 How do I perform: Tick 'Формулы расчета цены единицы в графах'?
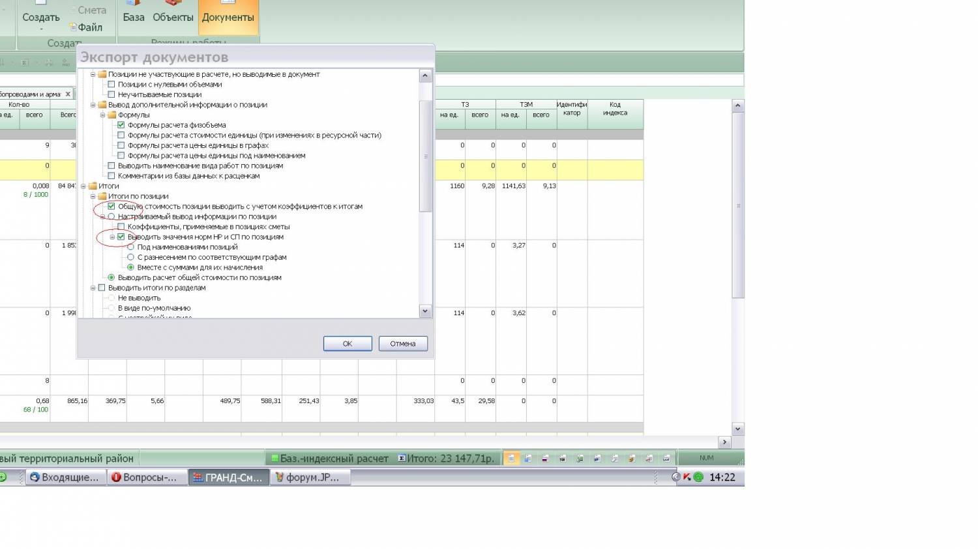(121, 145)
